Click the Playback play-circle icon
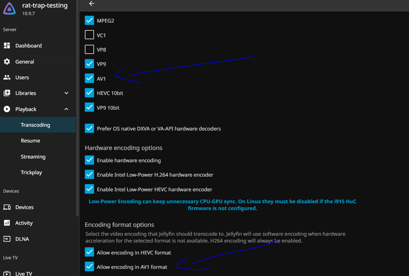The width and height of the screenshot is (409, 276). tap(7, 109)
